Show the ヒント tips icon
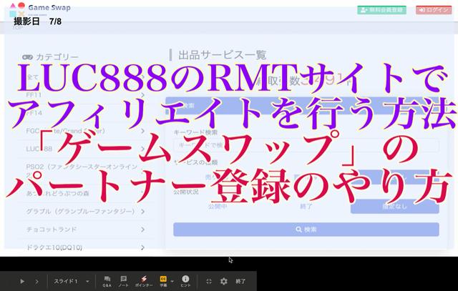The height and width of the screenshot is (291, 458). tap(185, 281)
